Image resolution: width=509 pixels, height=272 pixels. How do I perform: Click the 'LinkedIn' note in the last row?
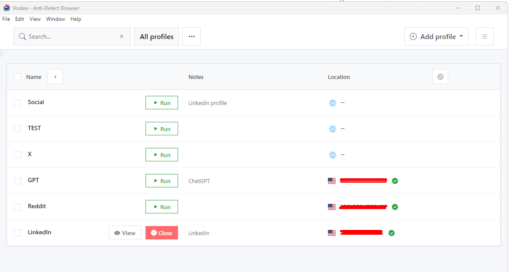tap(199, 233)
